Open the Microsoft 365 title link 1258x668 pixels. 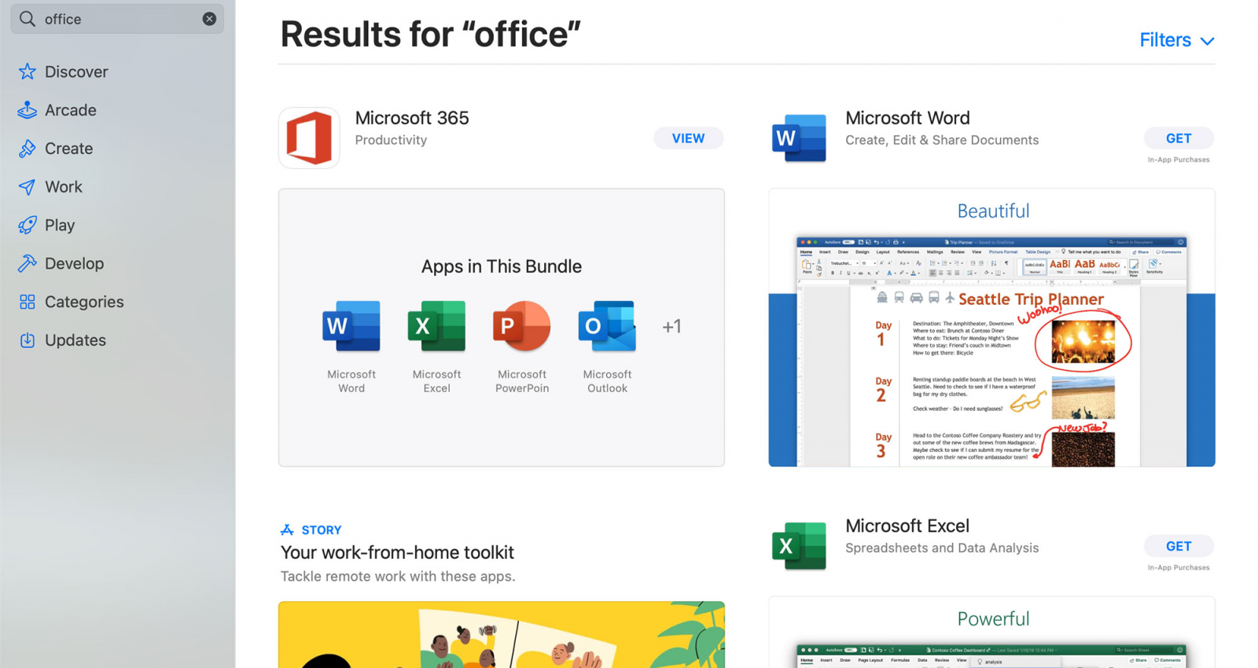click(411, 118)
